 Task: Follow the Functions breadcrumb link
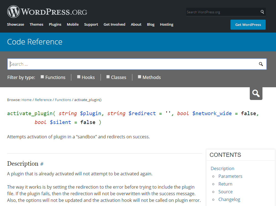[63, 100]
